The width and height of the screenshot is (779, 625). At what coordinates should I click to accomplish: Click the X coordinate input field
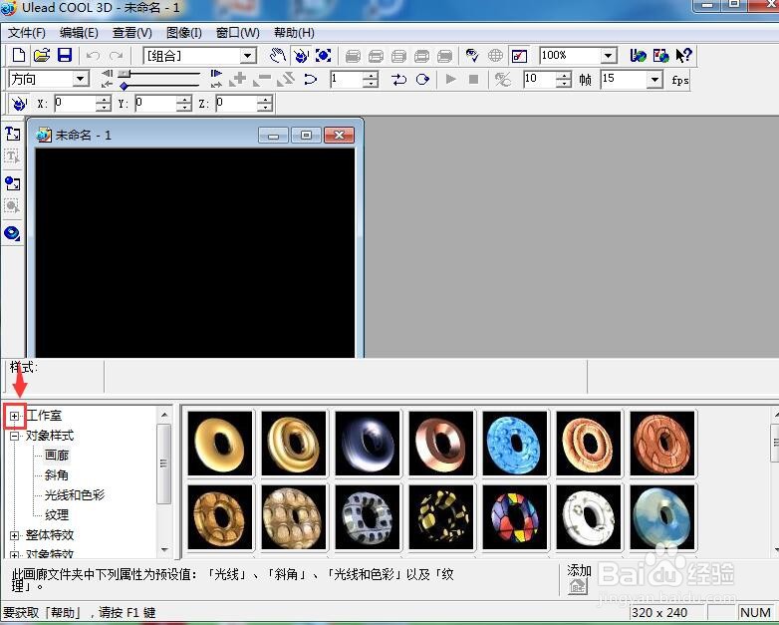click(x=75, y=104)
